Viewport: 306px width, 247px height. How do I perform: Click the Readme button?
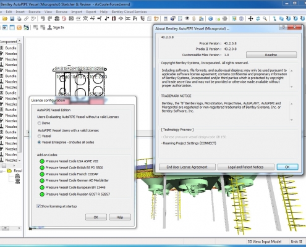(x=271, y=55)
